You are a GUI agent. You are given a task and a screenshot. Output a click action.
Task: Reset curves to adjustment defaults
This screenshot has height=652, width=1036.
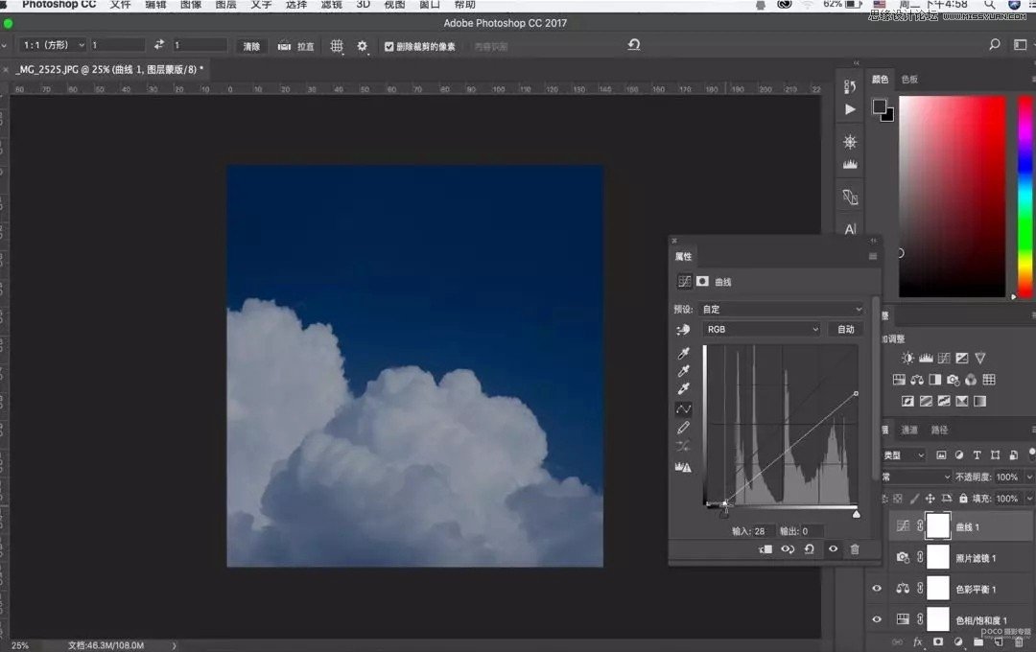[x=810, y=549]
